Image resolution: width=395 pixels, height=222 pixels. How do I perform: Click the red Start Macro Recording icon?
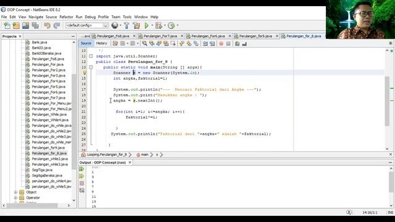[221, 44]
